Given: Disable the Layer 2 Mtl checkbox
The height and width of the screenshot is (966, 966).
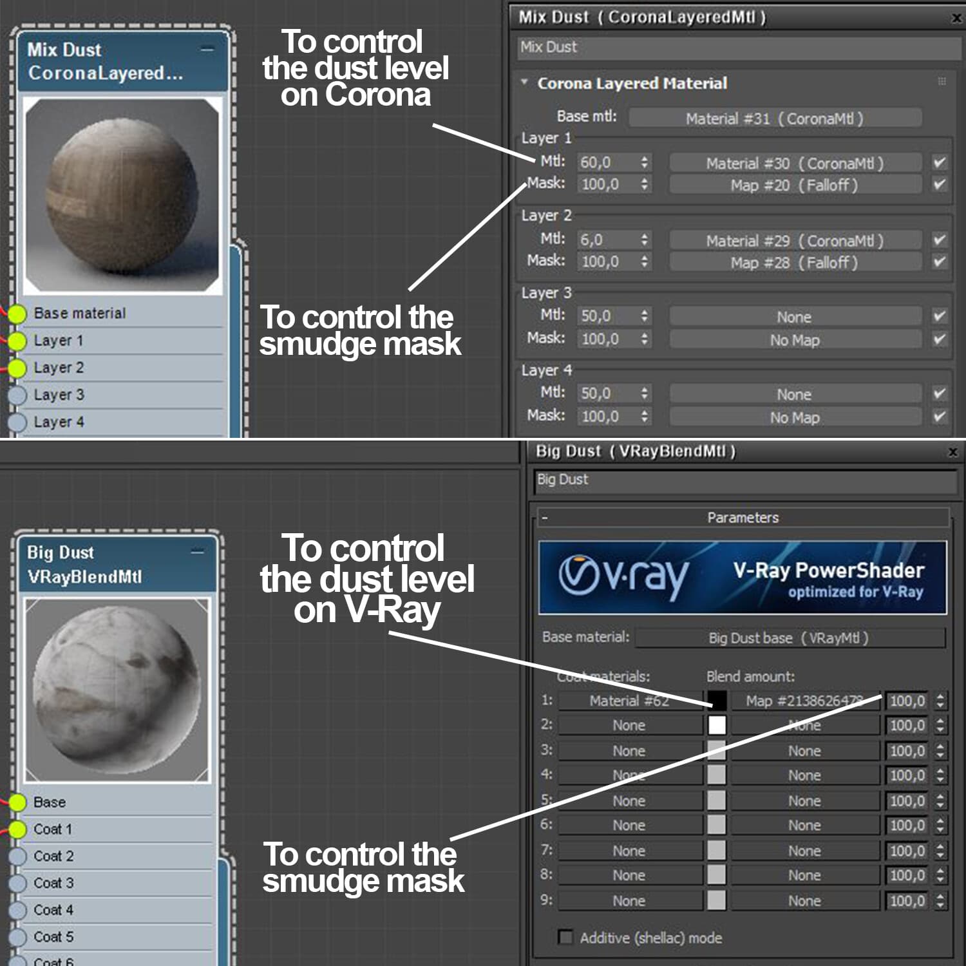Looking at the screenshot, I should (x=940, y=240).
